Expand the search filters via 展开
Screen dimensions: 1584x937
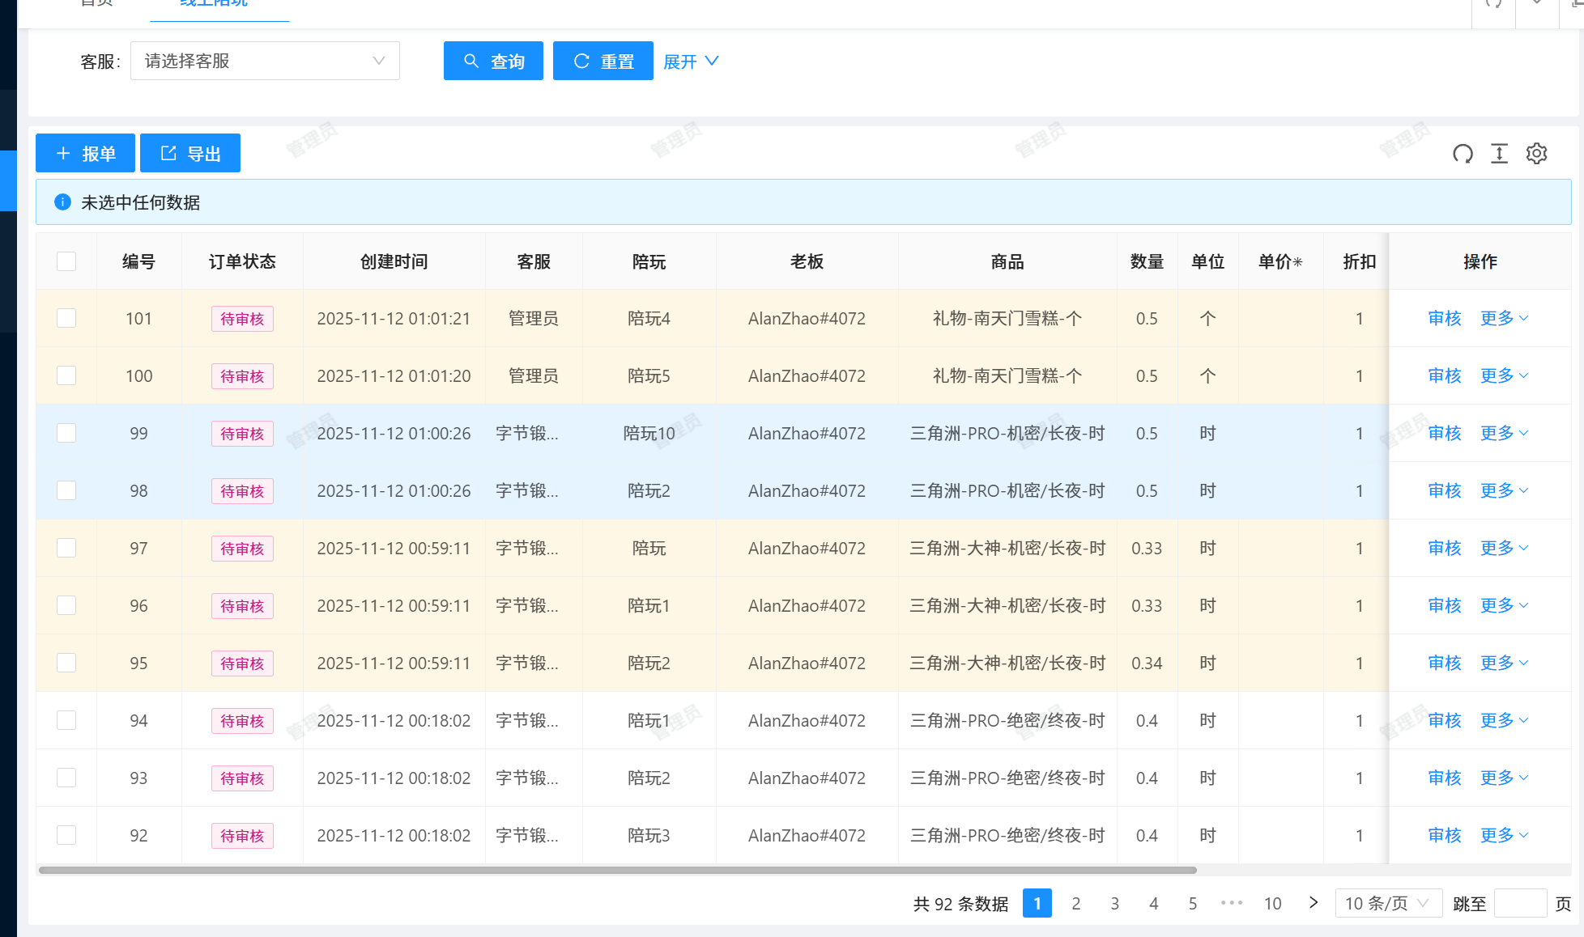690,61
